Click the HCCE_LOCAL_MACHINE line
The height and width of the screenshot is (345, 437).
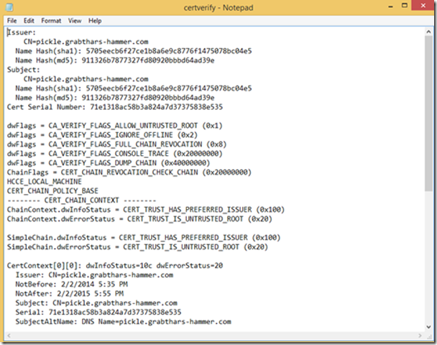pos(45,182)
